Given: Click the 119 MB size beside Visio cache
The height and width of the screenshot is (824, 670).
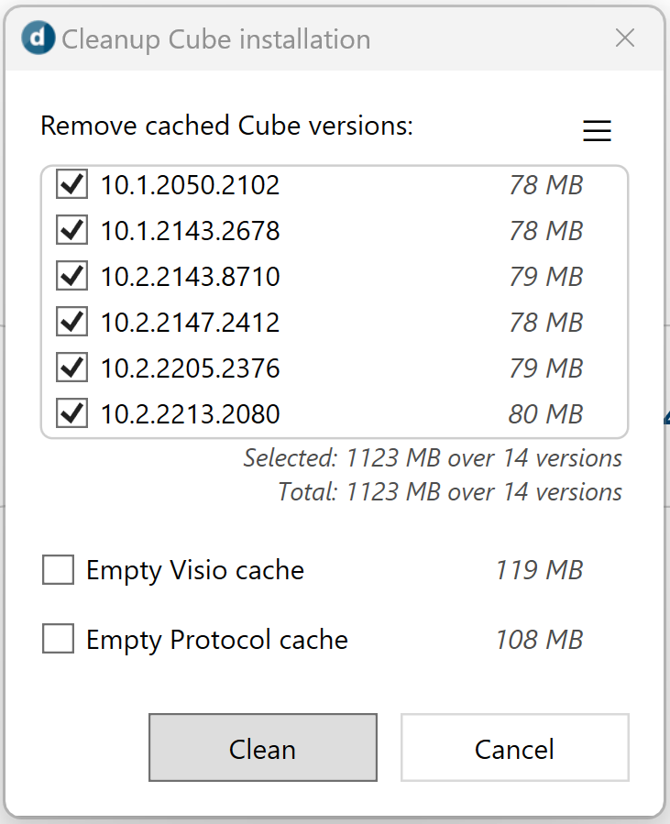Looking at the screenshot, I should pos(539,570).
